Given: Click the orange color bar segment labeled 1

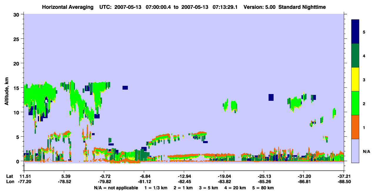Looking at the screenshot, I should pos(355,127).
